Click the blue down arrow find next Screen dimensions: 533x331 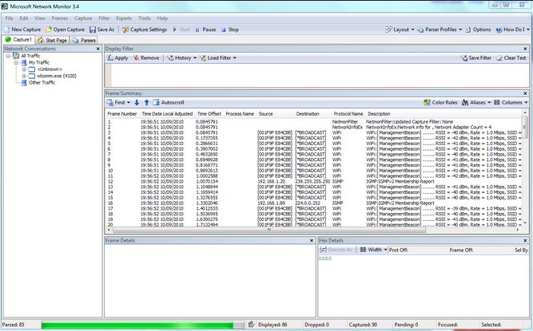click(x=137, y=102)
